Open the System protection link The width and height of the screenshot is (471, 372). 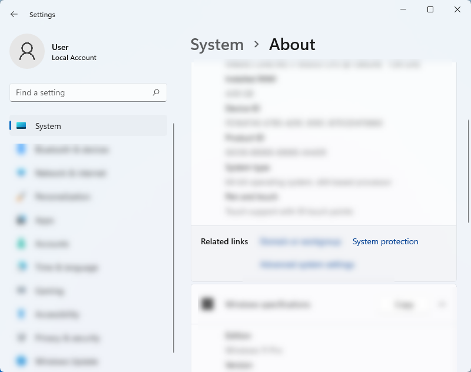coord(386,241)
